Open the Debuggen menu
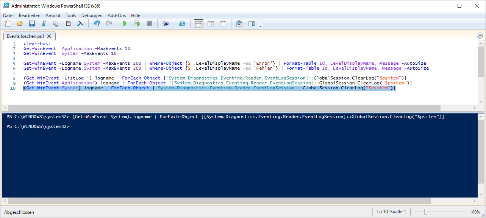Image resolution: width=486 pixels, height=218 pixels. (x=92, y=16)
